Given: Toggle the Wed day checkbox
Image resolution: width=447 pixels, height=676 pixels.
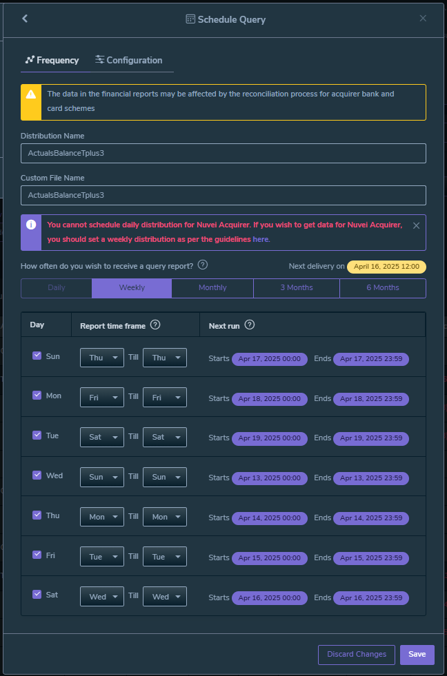Looking at the screenshot, I should [37, 475].
